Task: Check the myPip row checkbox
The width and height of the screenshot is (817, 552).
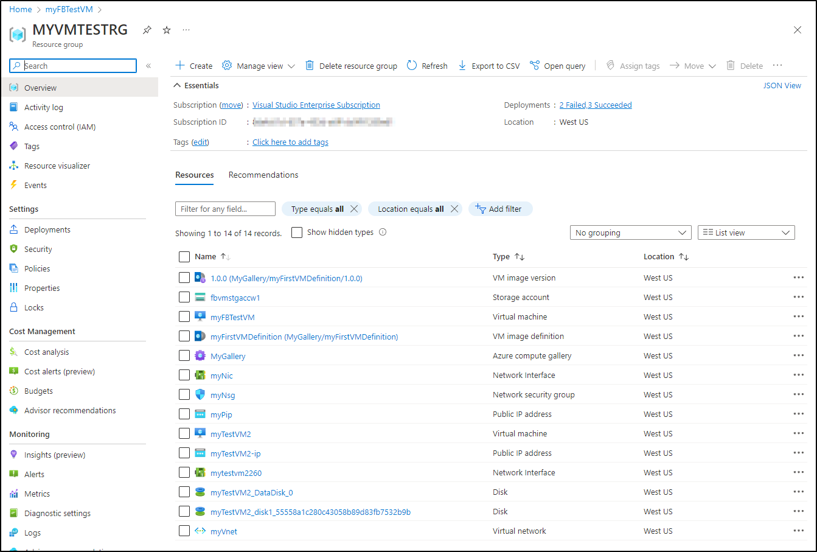Action: (184, 414)
